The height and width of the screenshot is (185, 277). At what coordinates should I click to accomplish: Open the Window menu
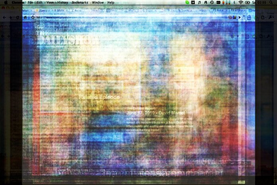click(98, 2)
